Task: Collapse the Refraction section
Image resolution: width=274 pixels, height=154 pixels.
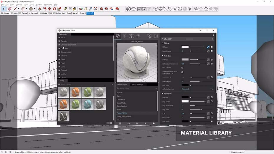Action: pos(162,94)
